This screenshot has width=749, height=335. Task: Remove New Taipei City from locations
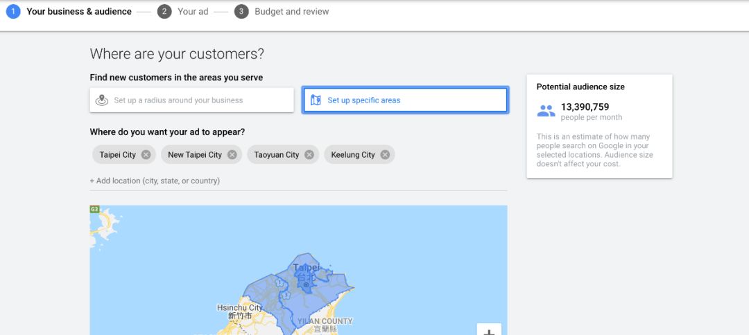pyautogui.click(x=232, y=154)
